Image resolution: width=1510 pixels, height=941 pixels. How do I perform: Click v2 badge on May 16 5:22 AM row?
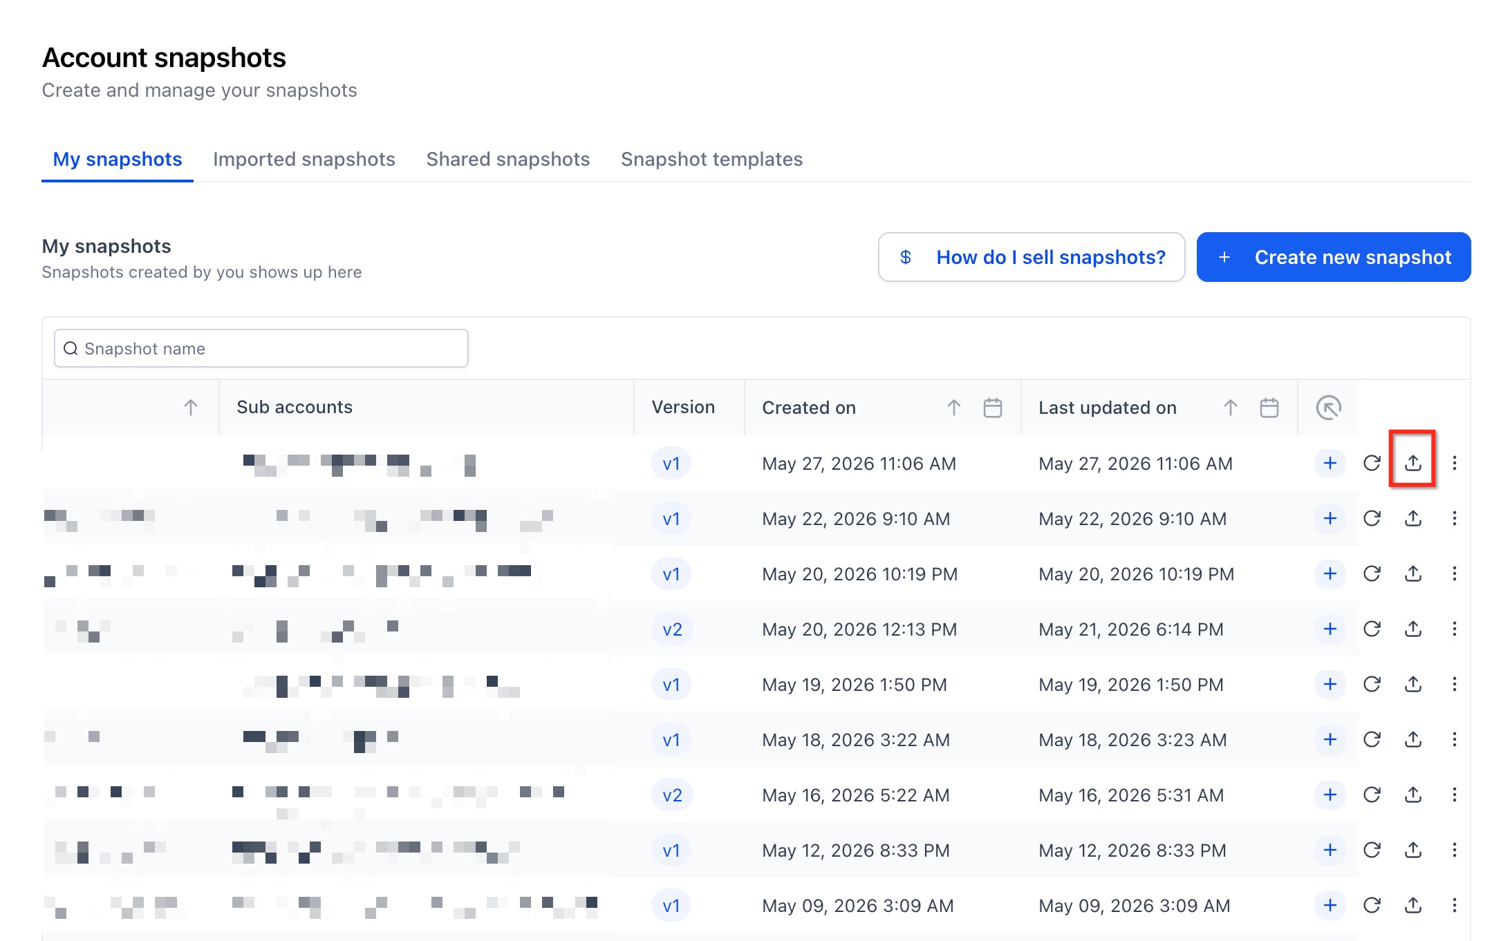(672, 795)
